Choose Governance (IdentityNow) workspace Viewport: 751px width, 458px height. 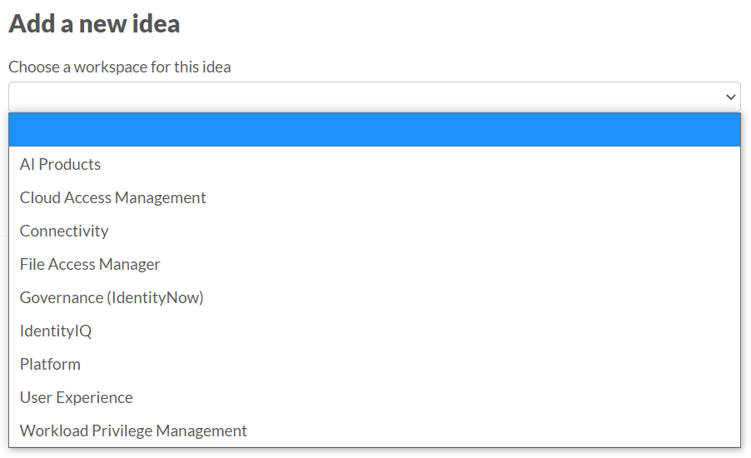[112, 297]
